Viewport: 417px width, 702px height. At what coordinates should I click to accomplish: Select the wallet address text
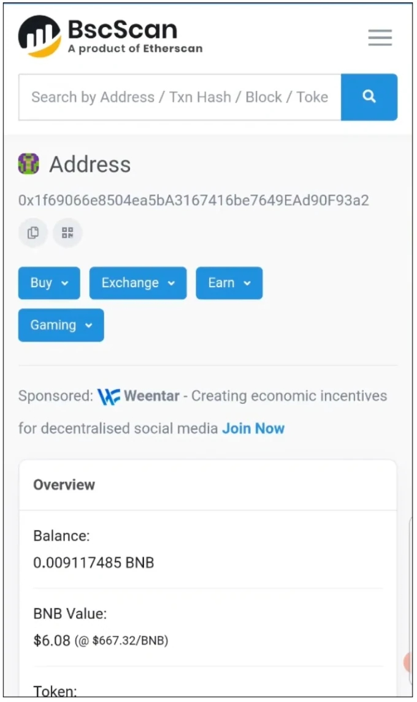(194, 200)
